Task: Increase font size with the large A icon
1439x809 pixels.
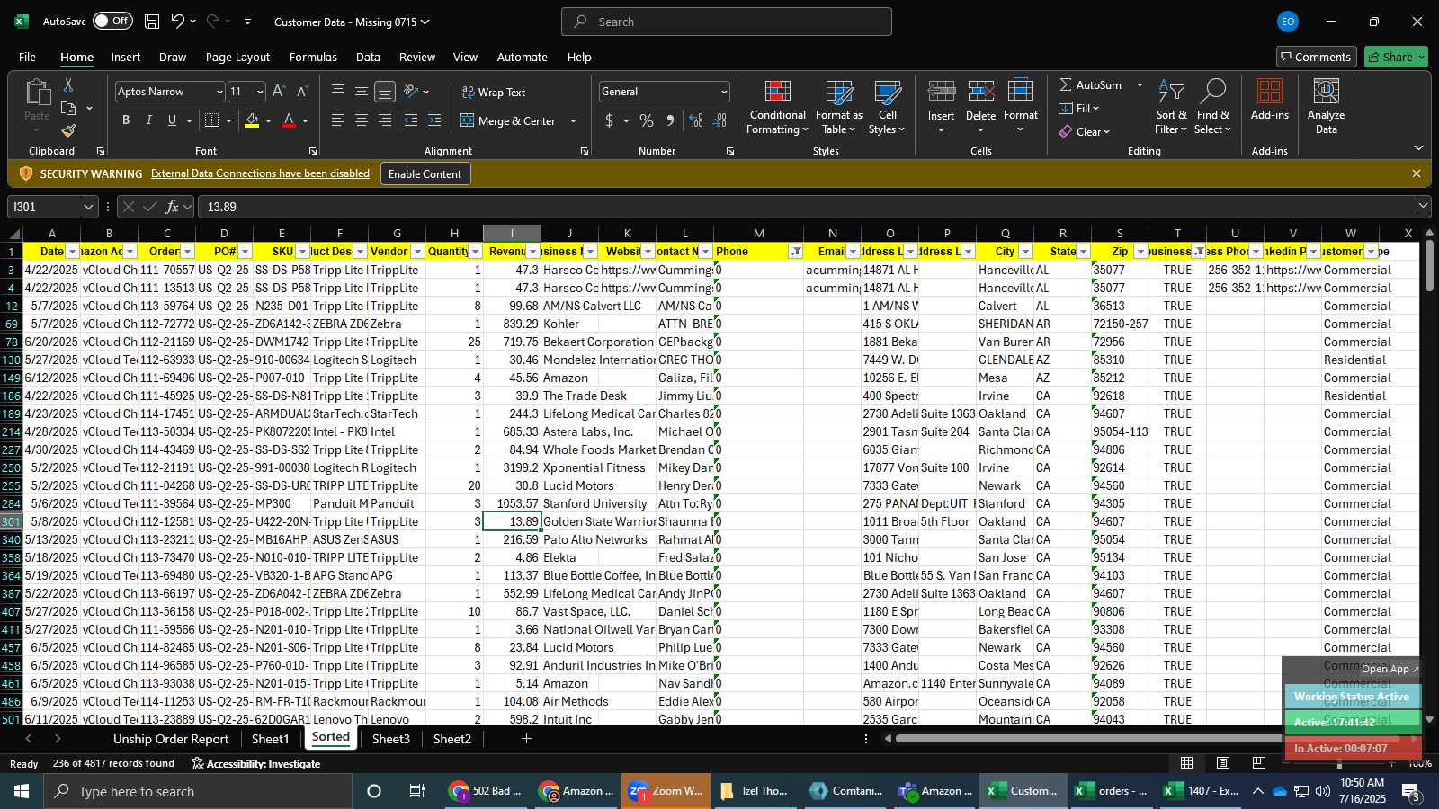Action: (x=279, y=92)
